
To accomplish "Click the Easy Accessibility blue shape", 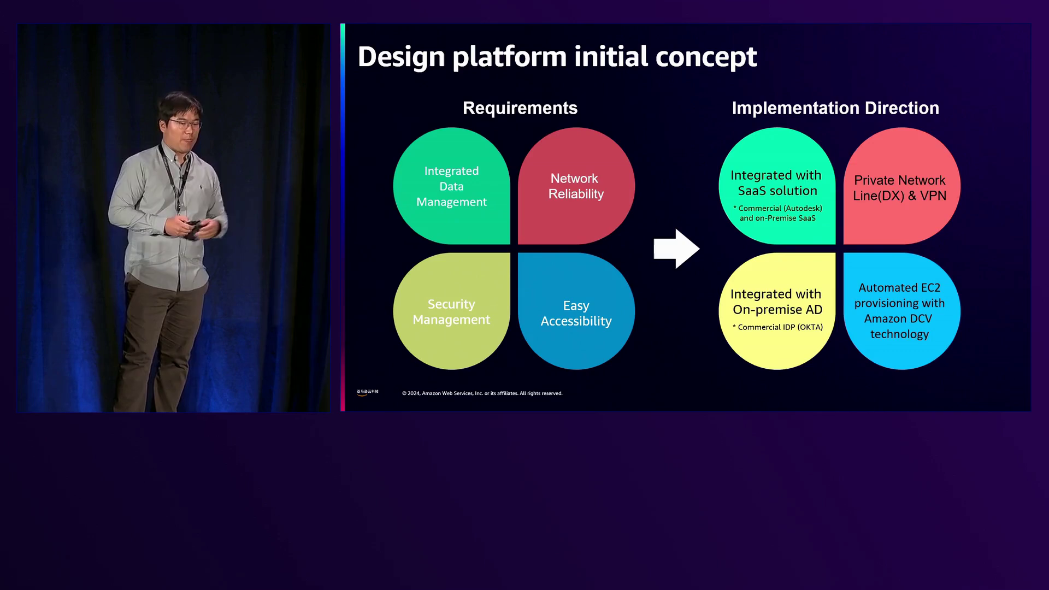I will pos(576,312).
